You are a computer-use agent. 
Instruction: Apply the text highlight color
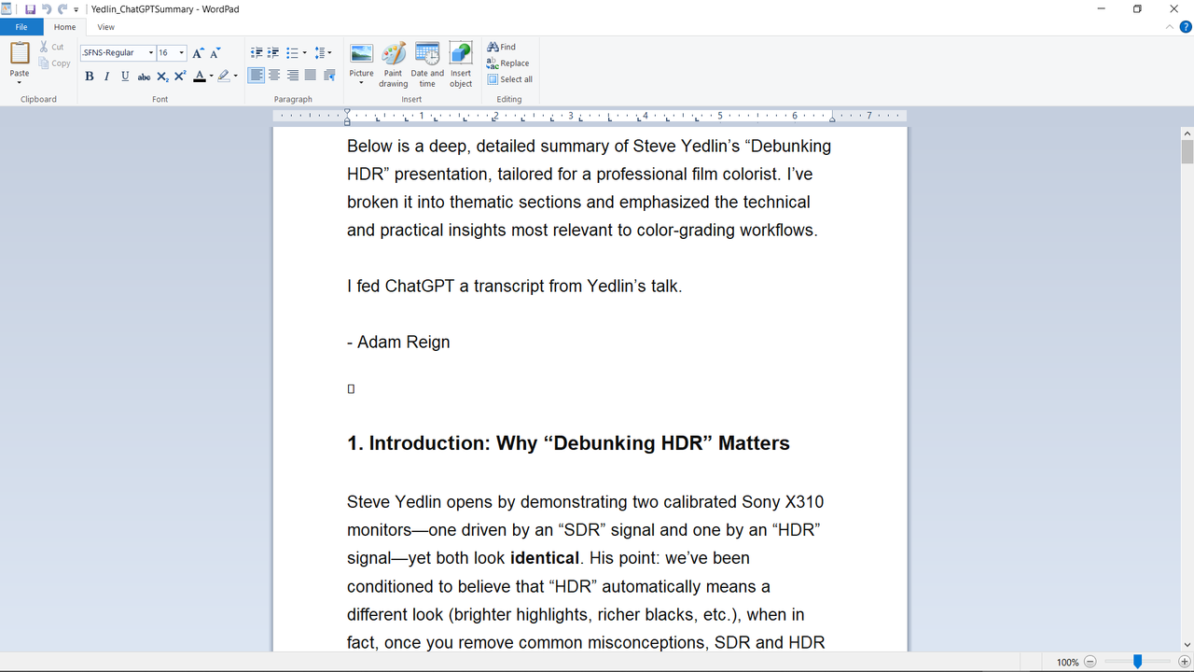[x=224, y=77]
